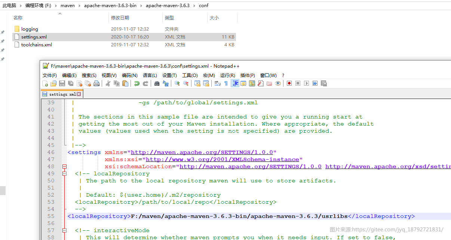This screenshot has width=451, height=240.
Task: Collapse the fold marker at line 57
Action: click(64, 230)
